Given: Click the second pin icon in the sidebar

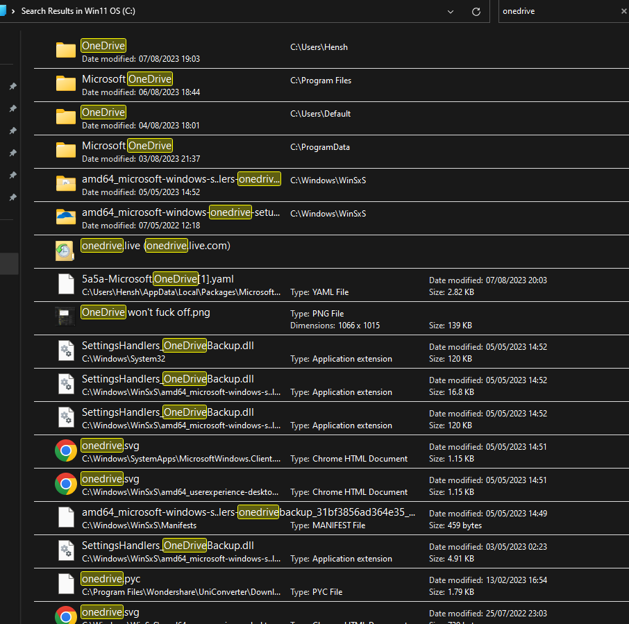Looking at the screenshot, I should [12, 108].
